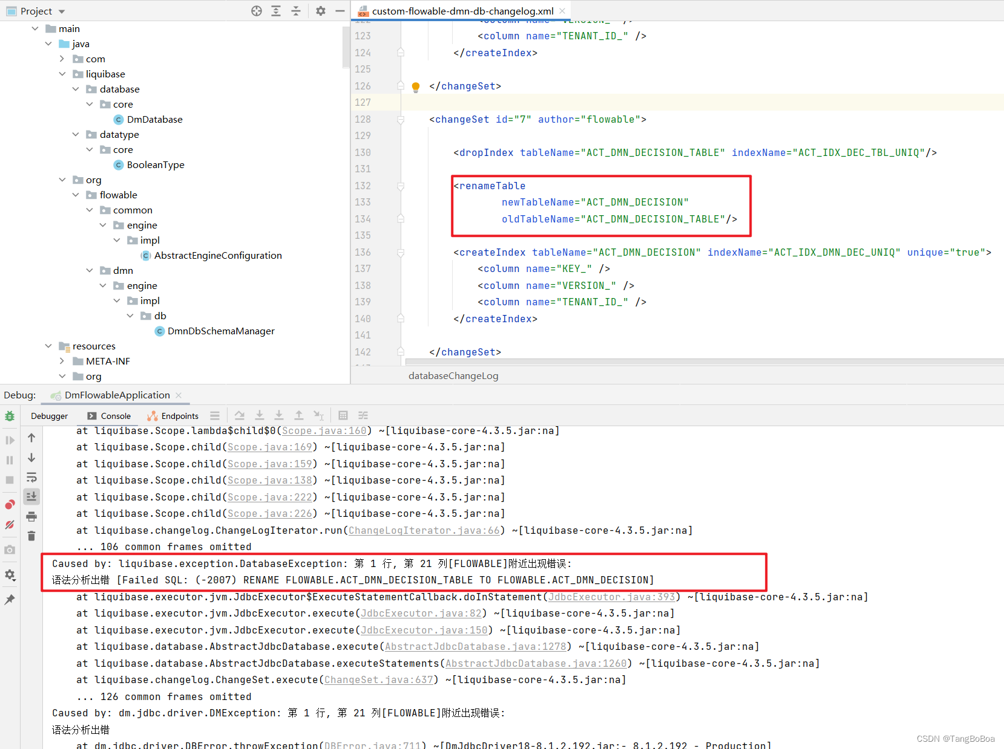This screenshot has width=1004, height=749.
Task: Select BooleanType class in tree
Action: (x=156, y=165)
